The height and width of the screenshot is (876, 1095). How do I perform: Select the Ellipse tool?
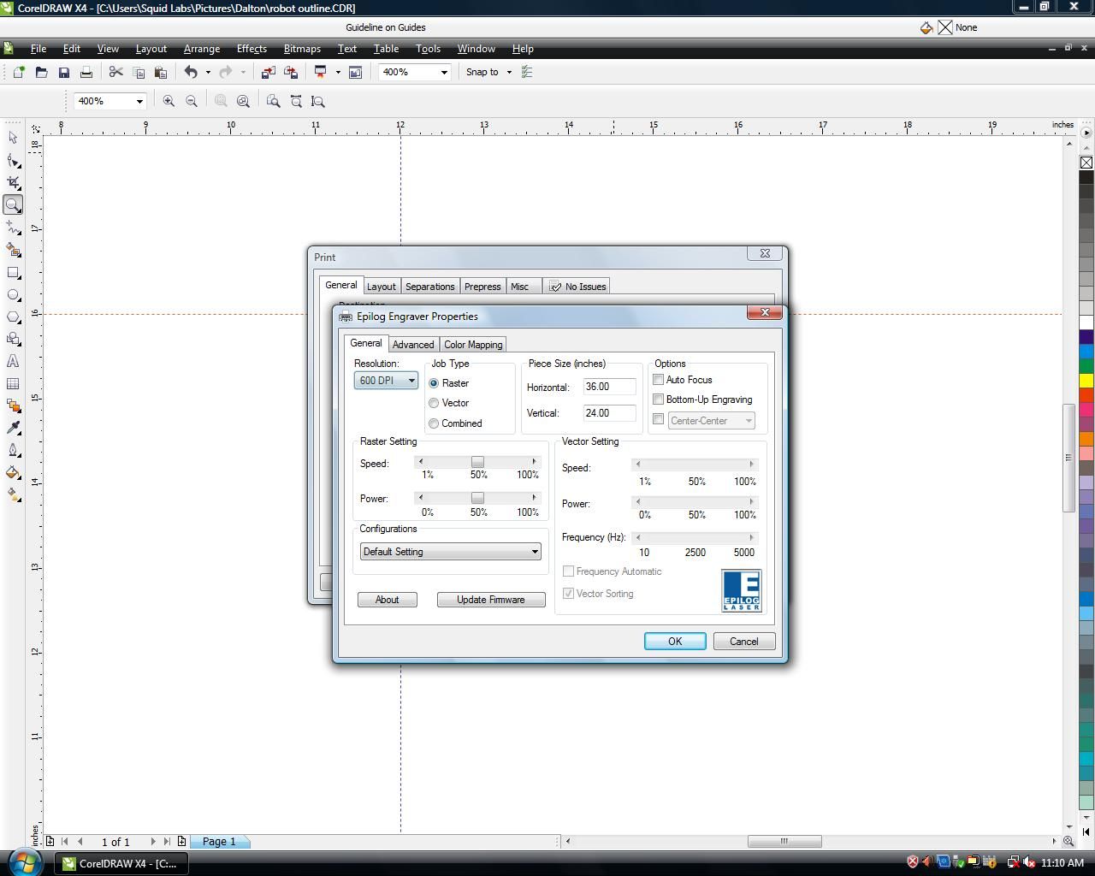tap(13, 295)
